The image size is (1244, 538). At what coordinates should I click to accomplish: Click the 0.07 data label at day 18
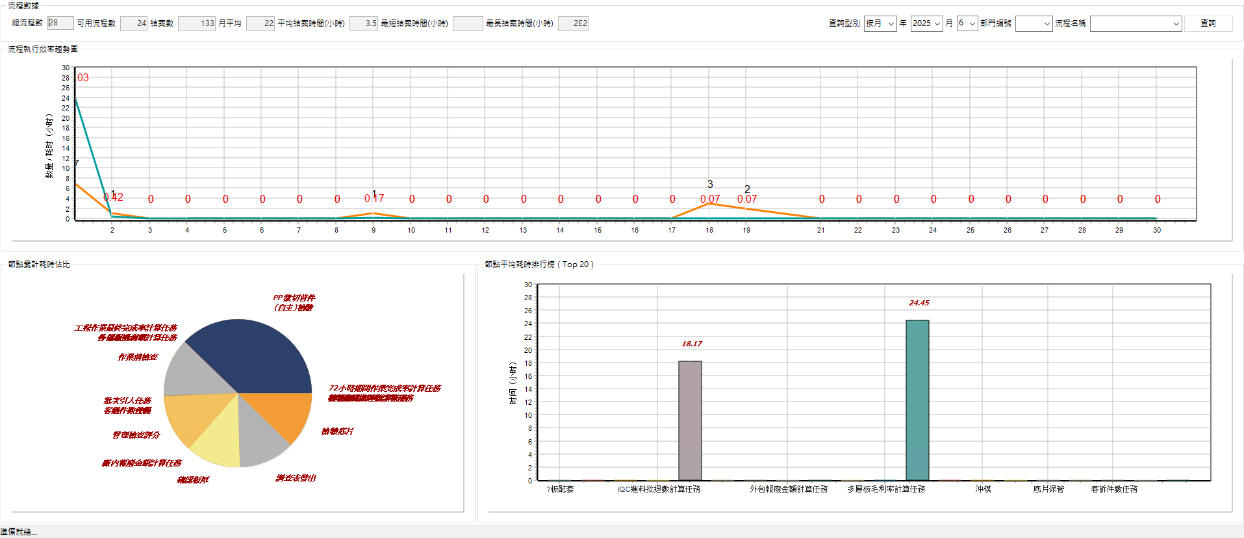click(710, 199)
